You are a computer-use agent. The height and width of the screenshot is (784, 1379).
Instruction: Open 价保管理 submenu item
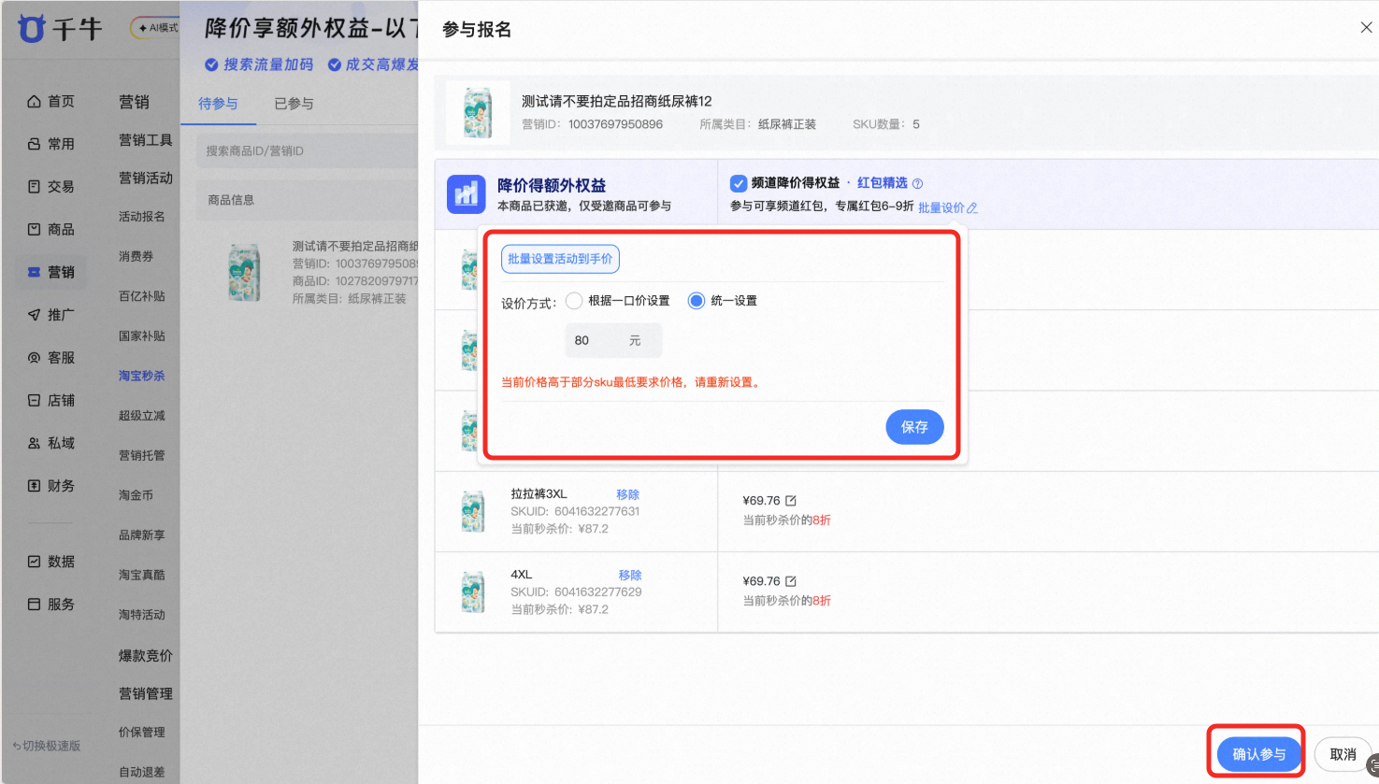[x=142, y=733]
